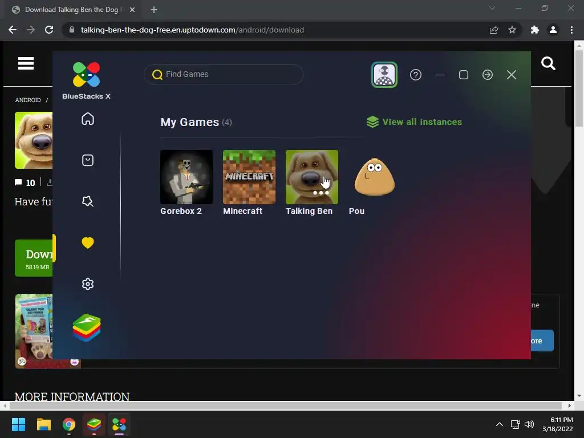584x438 pixels.
Task: Open the user profile avatar in BlueStacks X
Action: (x=384, y=75)
